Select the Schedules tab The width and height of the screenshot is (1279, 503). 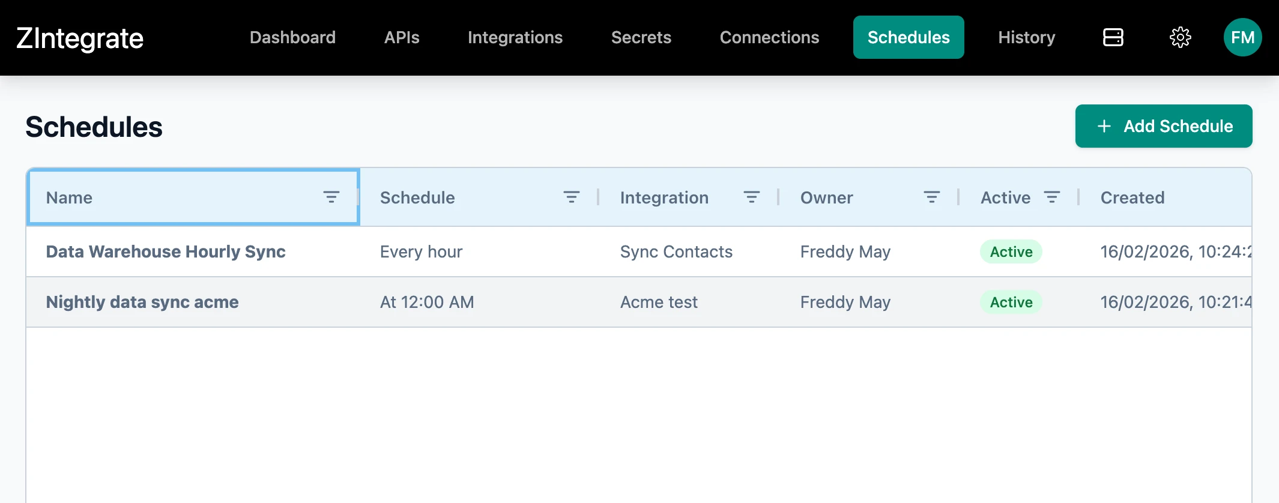coord(909,37)
